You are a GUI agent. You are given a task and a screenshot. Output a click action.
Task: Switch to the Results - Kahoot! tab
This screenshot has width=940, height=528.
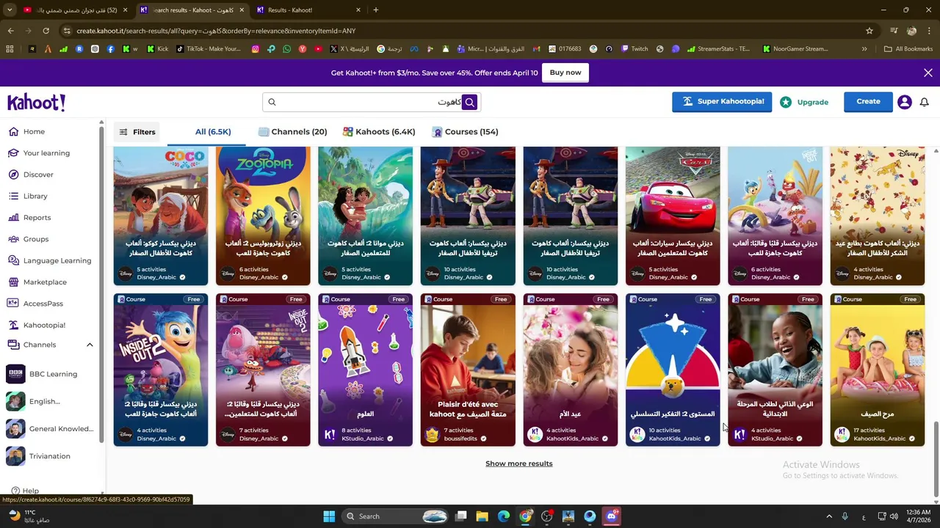(x=308, y=10)
